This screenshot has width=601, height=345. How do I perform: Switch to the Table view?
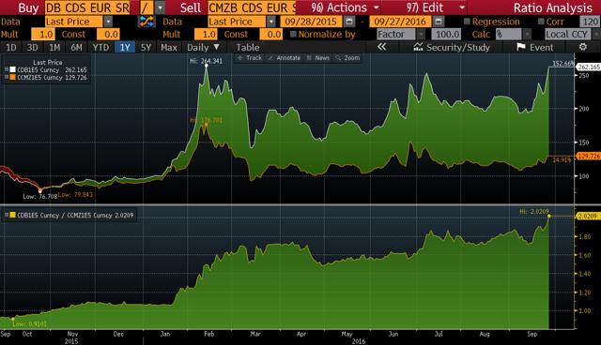coord(248,48)
